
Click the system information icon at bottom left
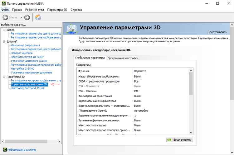[x=5, y=149]
